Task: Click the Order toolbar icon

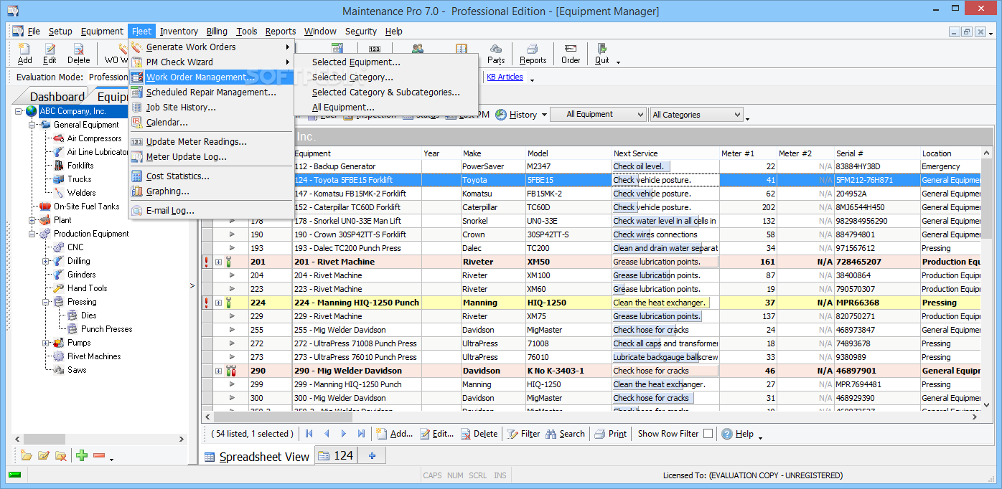Action: [x=571, y=54]
